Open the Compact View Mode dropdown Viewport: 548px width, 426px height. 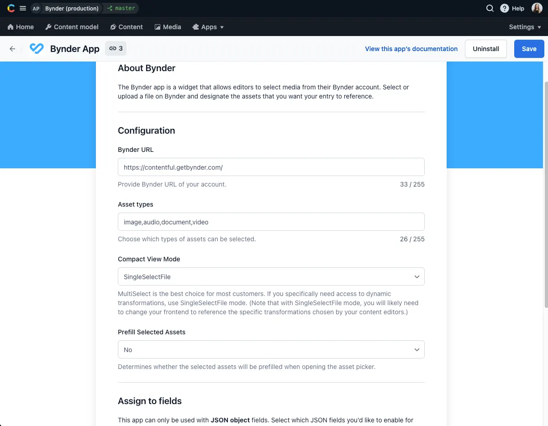(271, 276)
